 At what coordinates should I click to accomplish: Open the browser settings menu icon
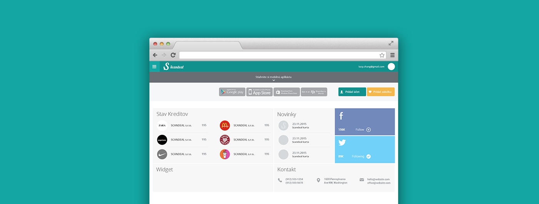point(392,55)
